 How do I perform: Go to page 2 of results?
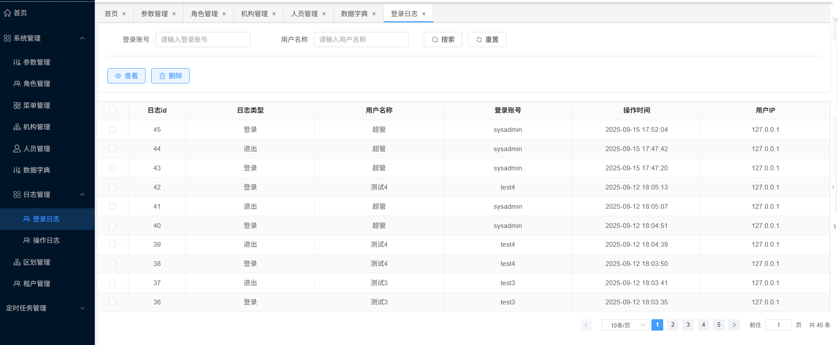(x=673, y=325)
